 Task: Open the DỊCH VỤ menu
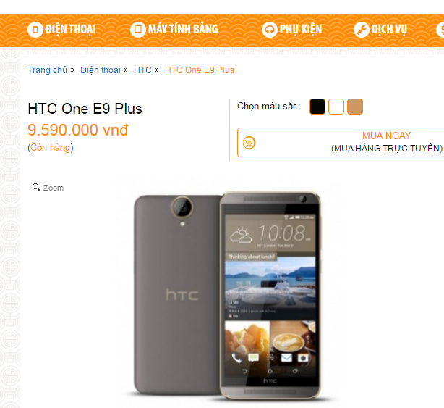[x=380, y=30]
